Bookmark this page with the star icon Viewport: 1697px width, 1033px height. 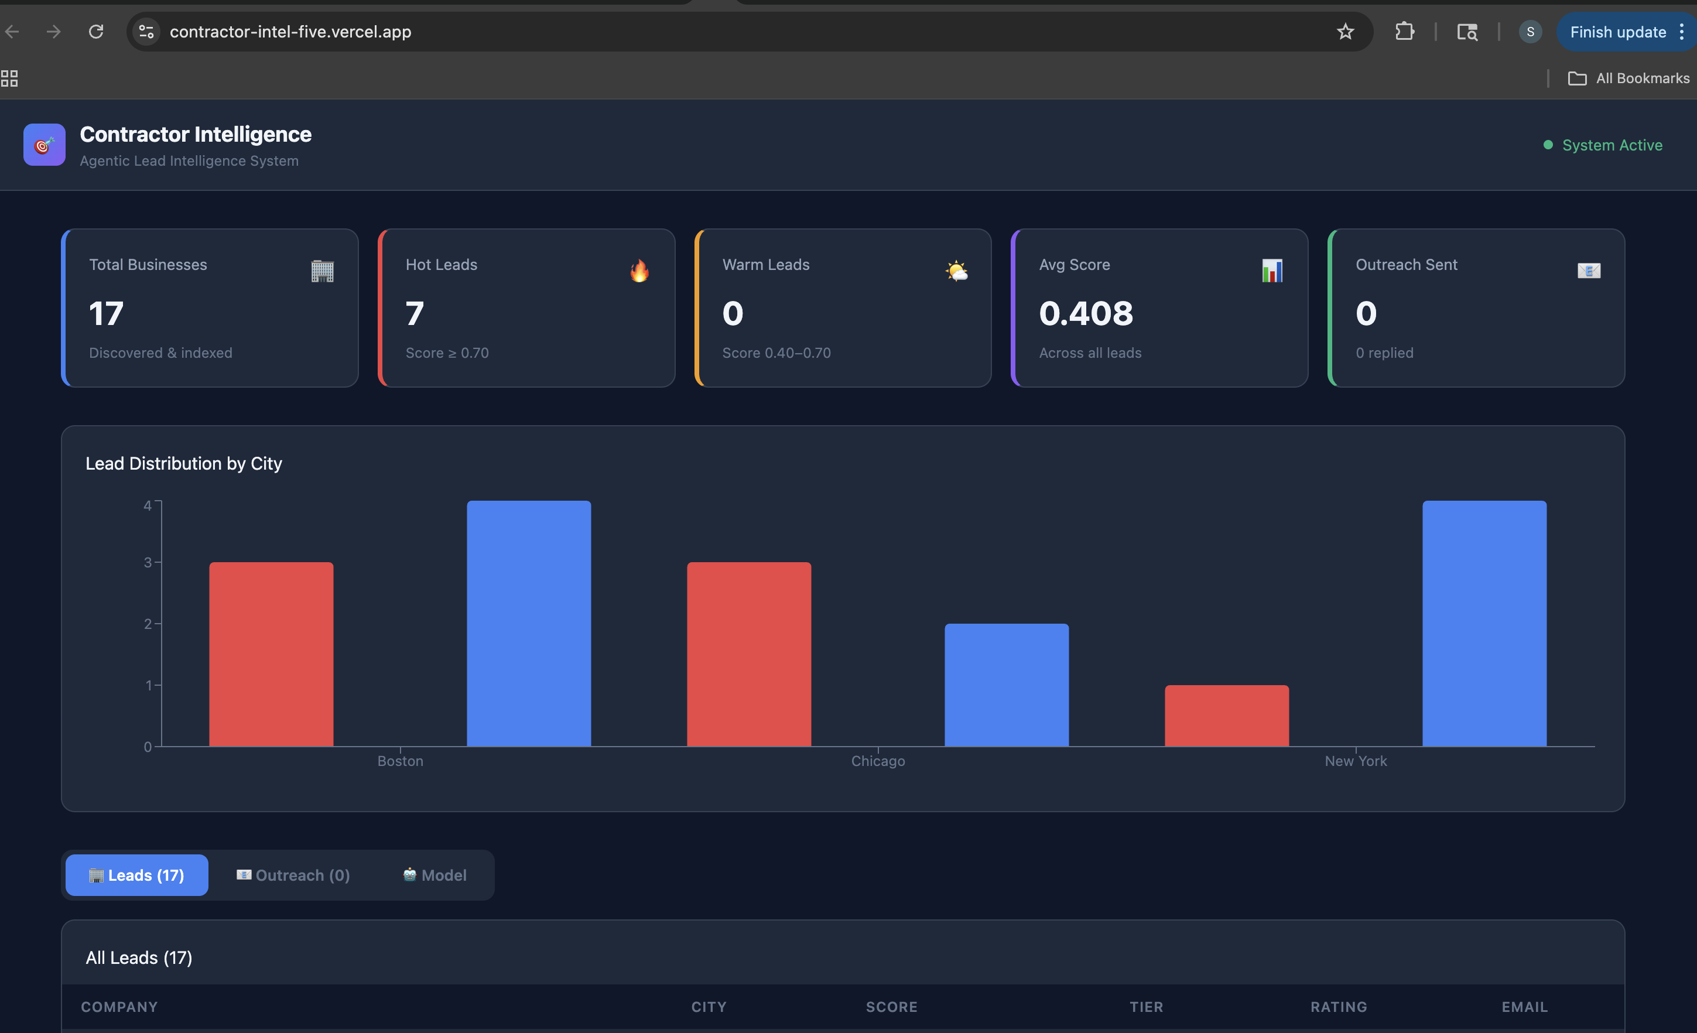(1345, 32)
